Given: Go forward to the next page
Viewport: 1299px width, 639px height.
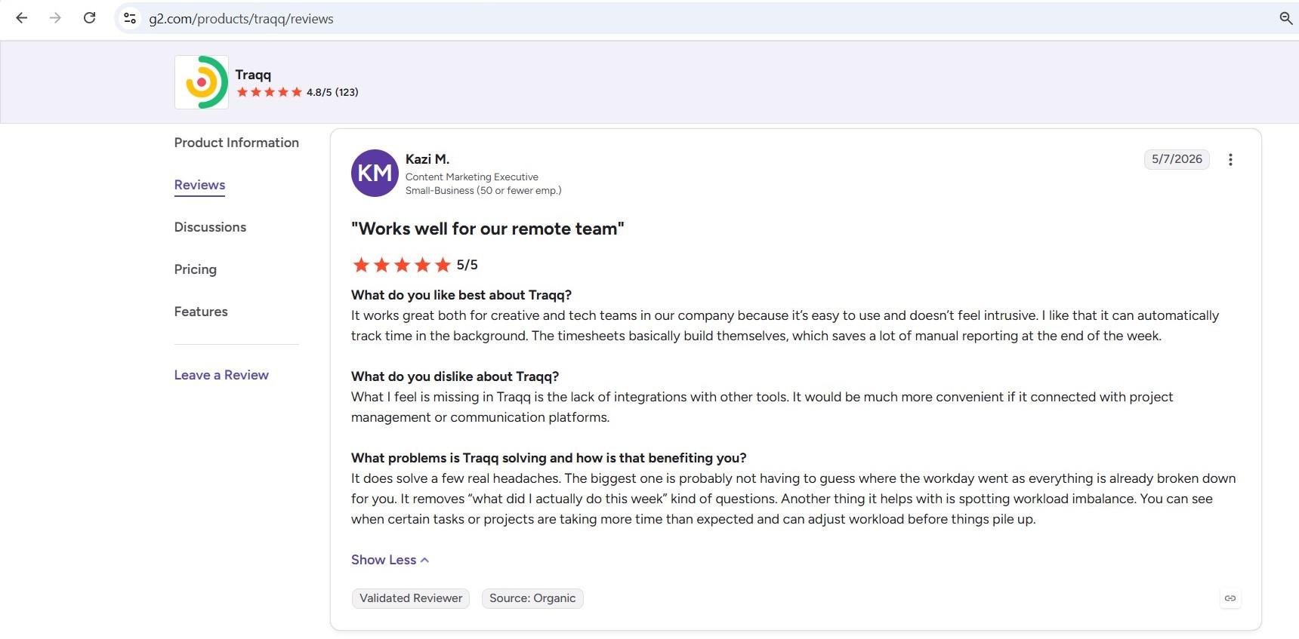Looking at the screenshot, I should (x=55, y=18).
